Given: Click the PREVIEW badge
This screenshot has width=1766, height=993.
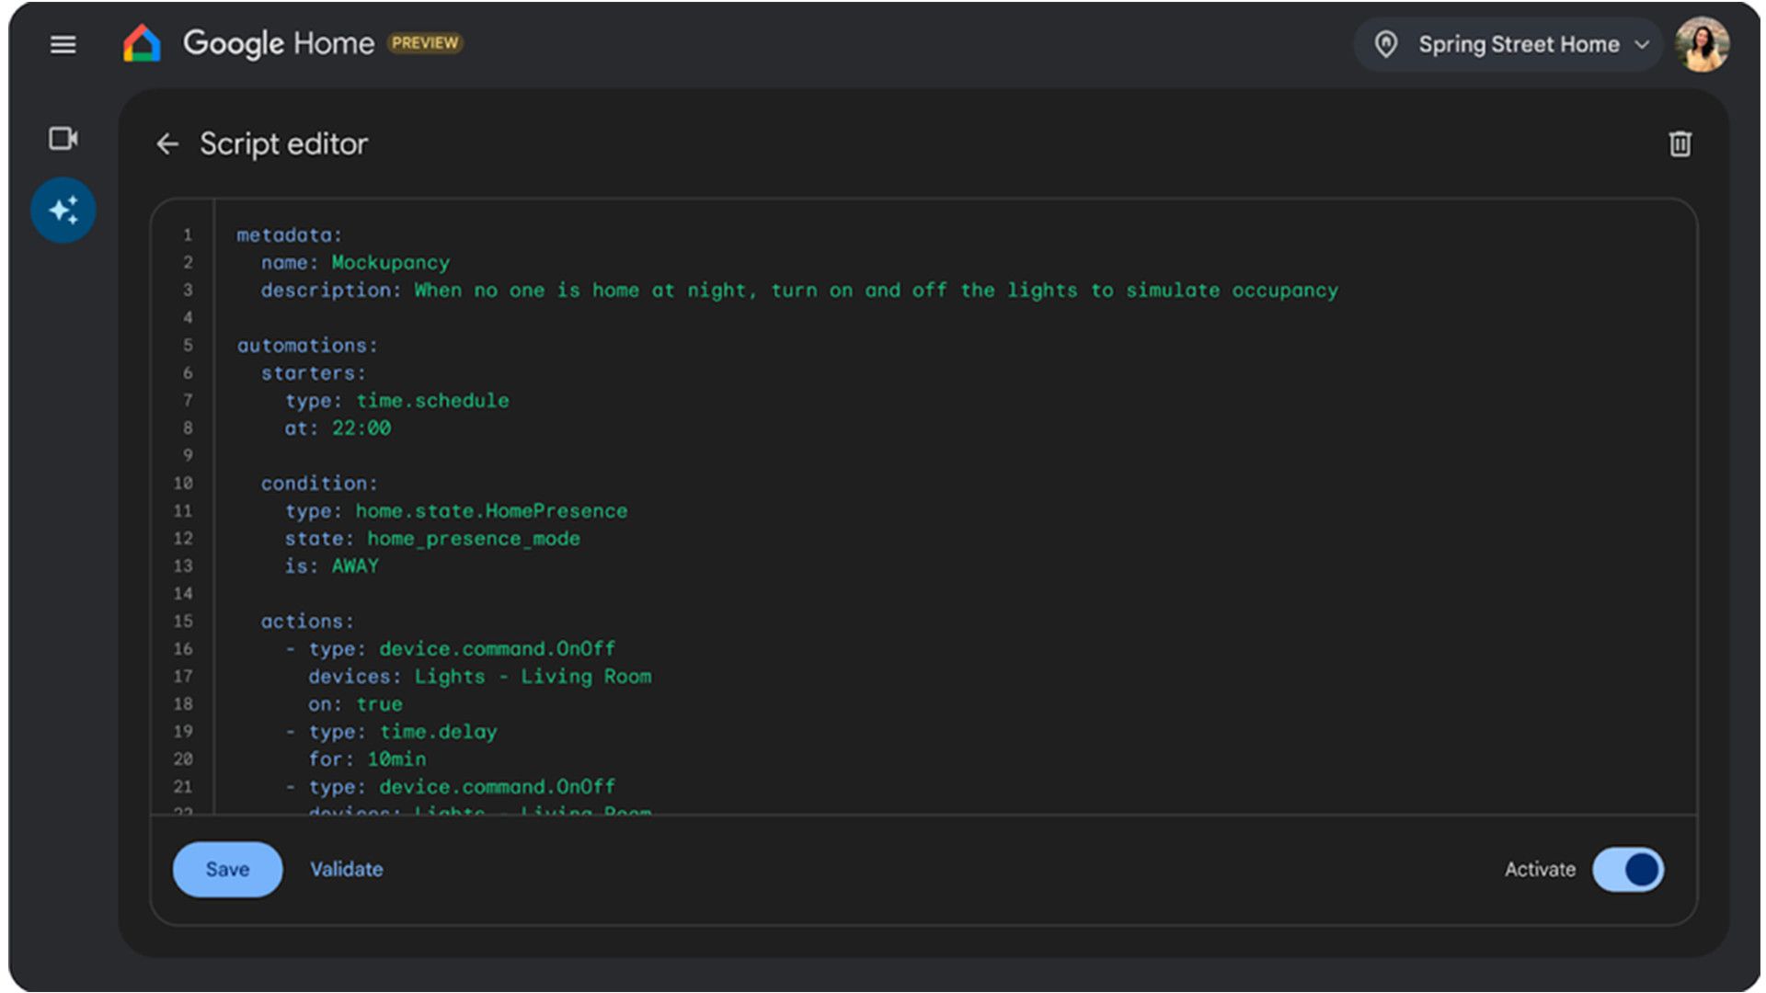Looking at the screenshot, I should (425, 42).
